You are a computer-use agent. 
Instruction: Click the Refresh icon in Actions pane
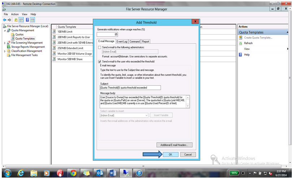click(x=241, y=43)
